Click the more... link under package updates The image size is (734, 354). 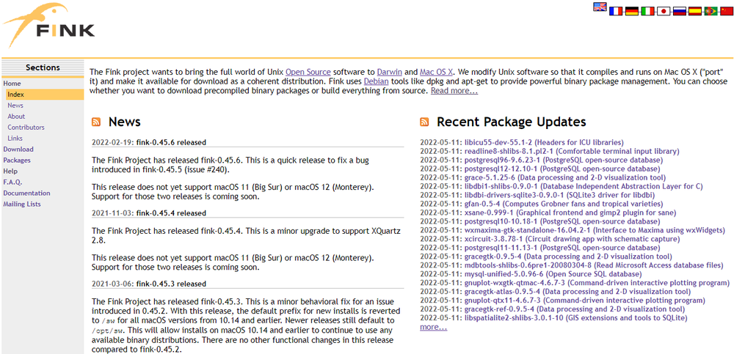(434, 327)
